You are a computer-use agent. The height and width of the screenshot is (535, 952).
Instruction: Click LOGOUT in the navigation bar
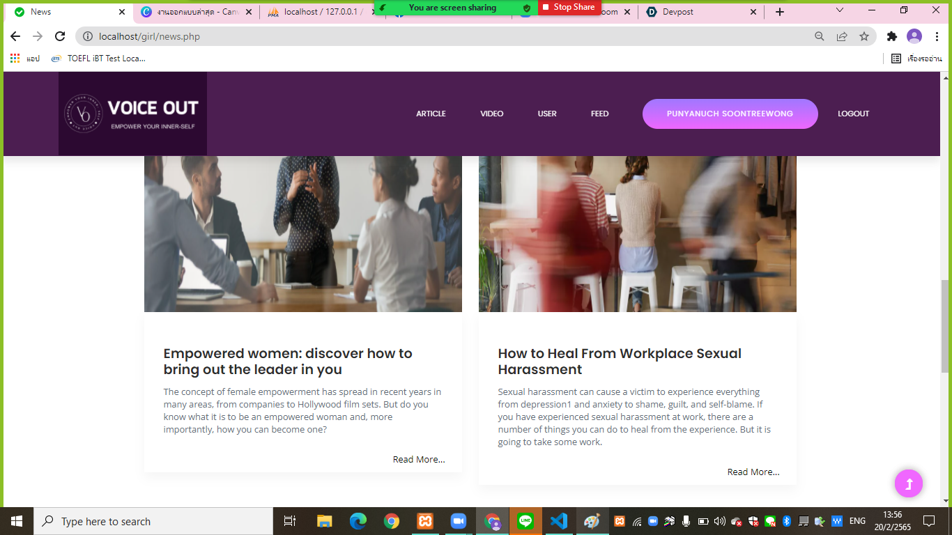(x=853, y=113)
